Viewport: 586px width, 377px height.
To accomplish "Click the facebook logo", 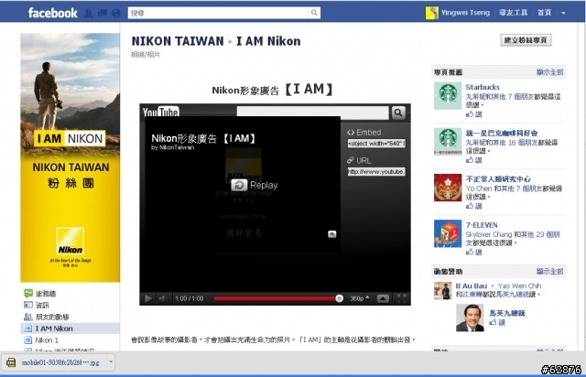I will tap(53, 13).
